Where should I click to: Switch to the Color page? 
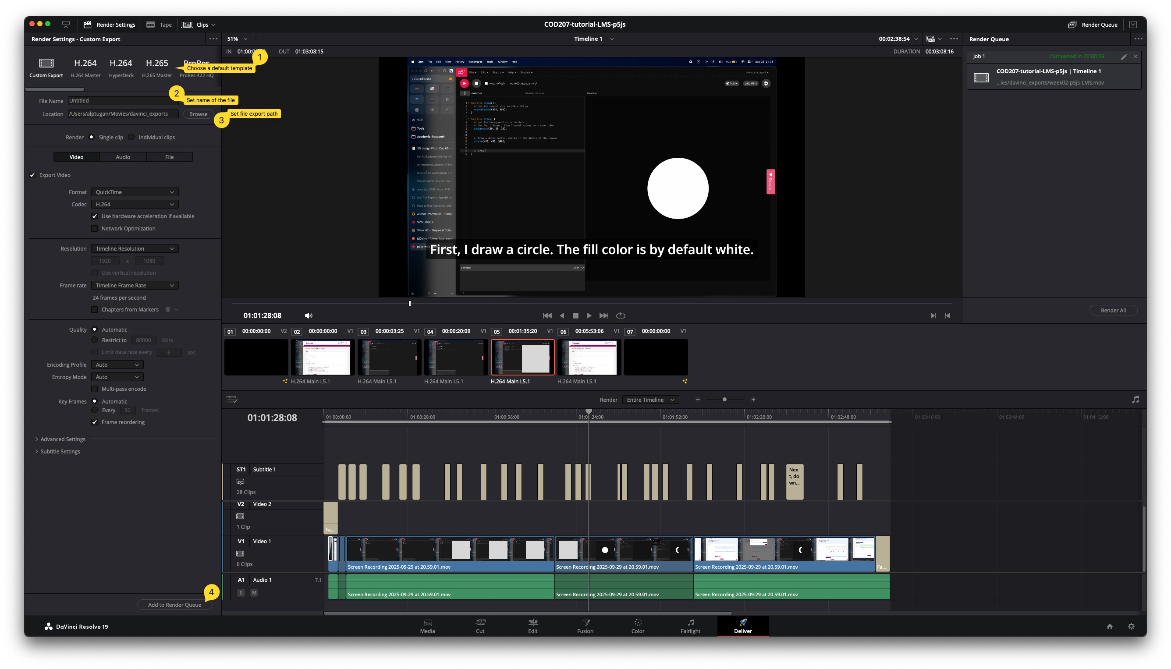tap(637, 626)
